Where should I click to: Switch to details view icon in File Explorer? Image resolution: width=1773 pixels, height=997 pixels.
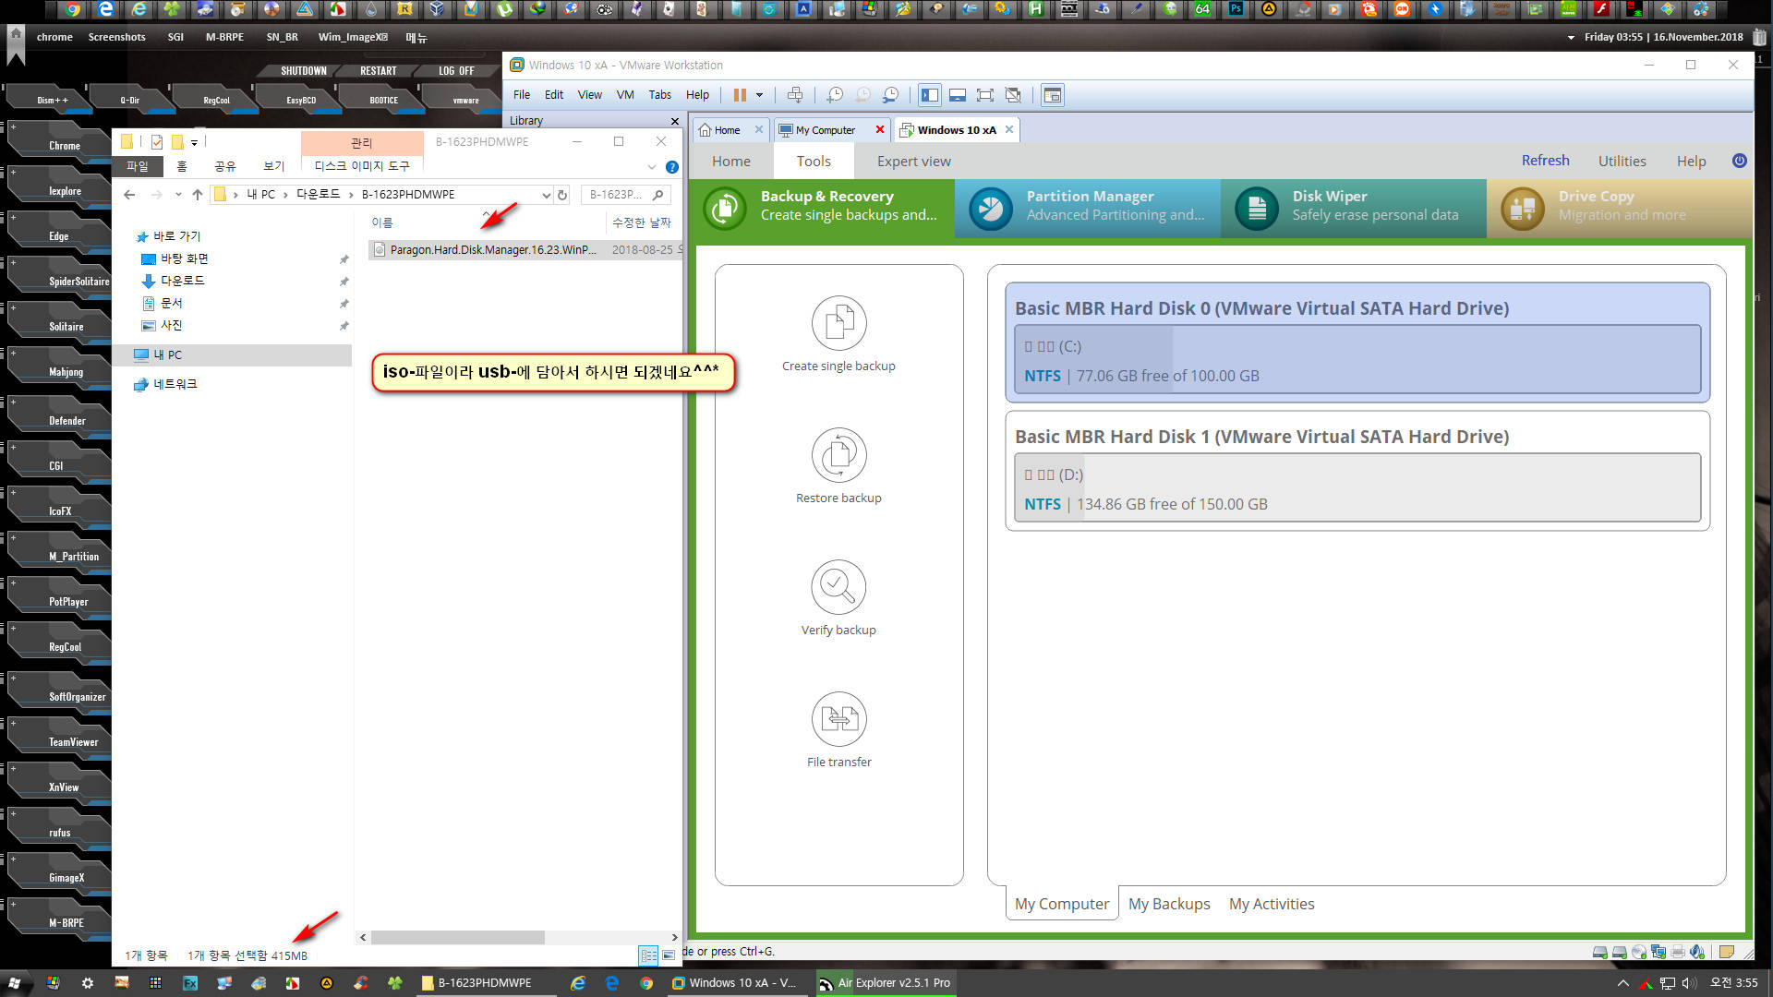click(x=648, y=955)
